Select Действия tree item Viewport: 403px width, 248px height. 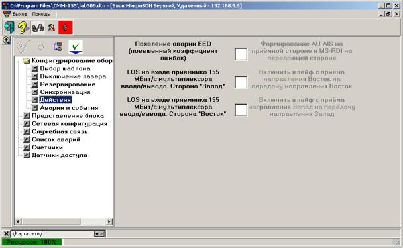pos(56,100)
